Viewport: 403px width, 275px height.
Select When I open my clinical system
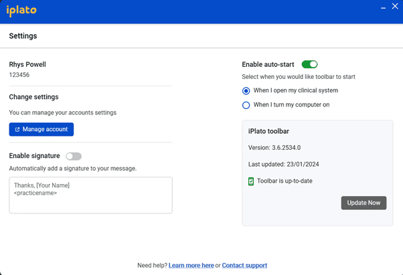246,90
